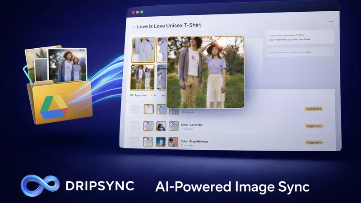Viewport: 361px width, 203px height.
Task: Click the Love is Love Unisex T-Shirt title
Action: pos(169,26)
